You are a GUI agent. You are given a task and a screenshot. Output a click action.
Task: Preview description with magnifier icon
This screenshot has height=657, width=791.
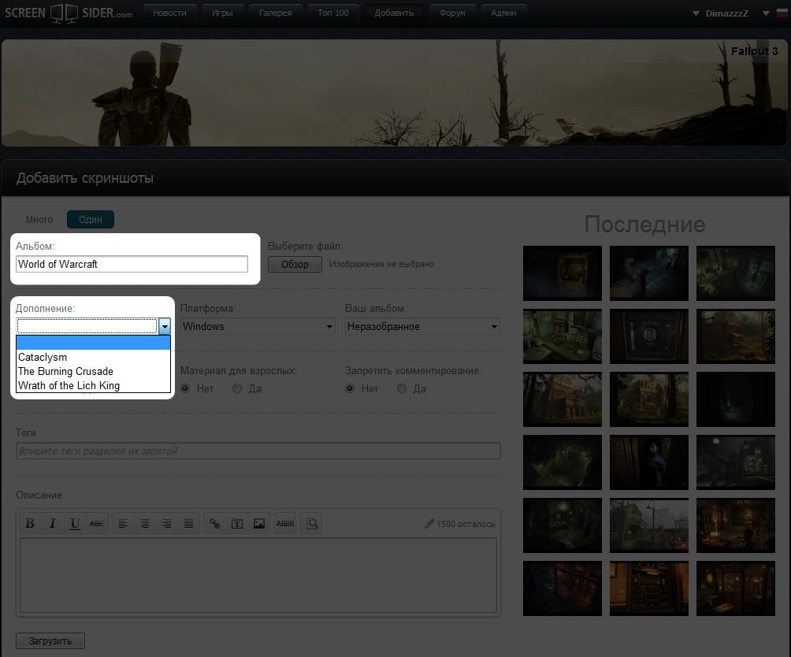(x=312, y=523)
